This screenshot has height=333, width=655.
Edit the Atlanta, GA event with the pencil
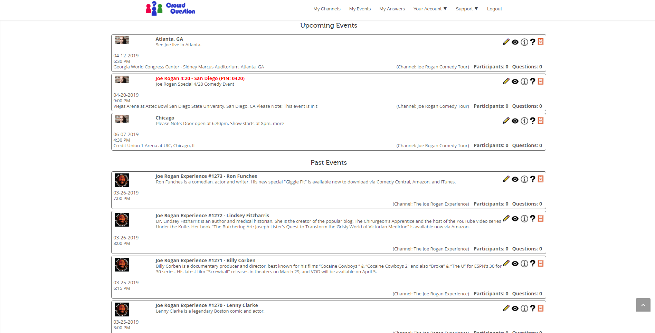[x=506, y=42]
